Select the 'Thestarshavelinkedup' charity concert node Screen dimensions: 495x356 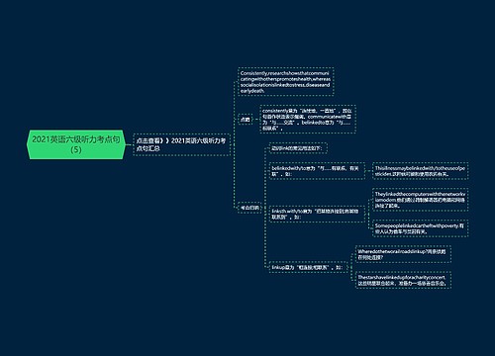pyautogui.click(x=403, y=280)
